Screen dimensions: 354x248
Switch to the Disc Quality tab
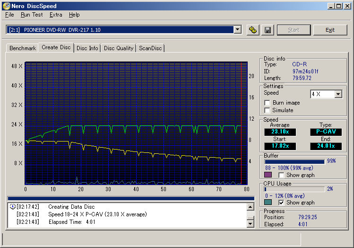[x=119, y=48]
